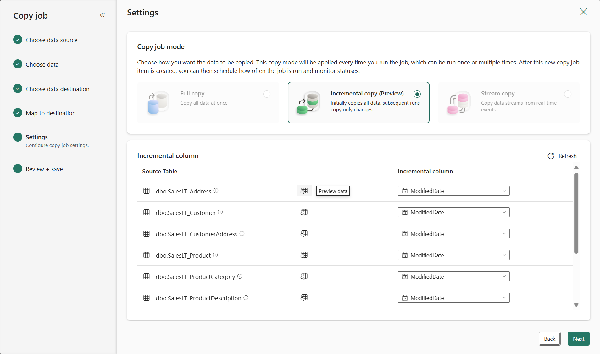Open preview icon for dbo.SalesLT_Product row
The width and height of the screenshot is (600, 354).
304,255
